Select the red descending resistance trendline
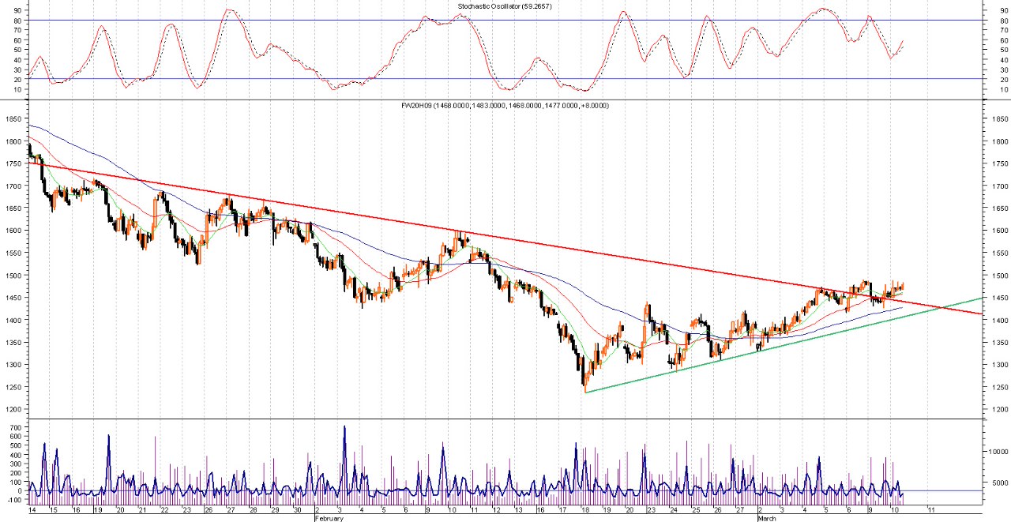 (x=505, y=239)
